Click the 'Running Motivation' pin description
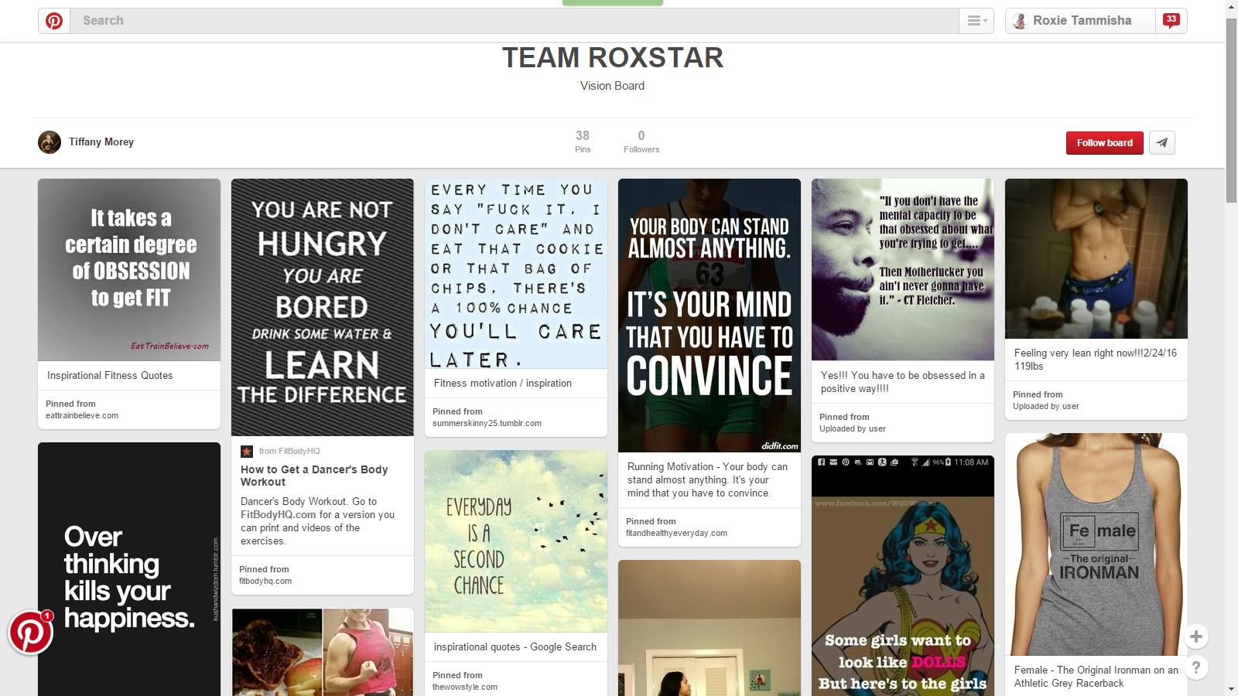The image size is (1238, 696). 708,480
